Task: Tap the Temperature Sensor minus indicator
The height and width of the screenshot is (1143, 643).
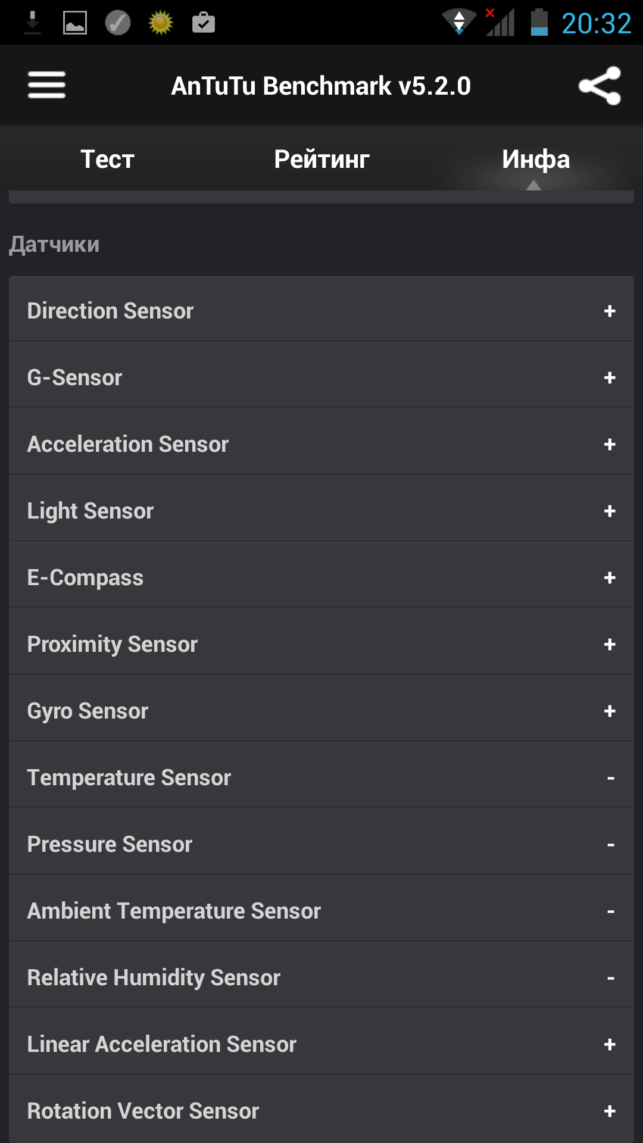Action: [611, 778]
